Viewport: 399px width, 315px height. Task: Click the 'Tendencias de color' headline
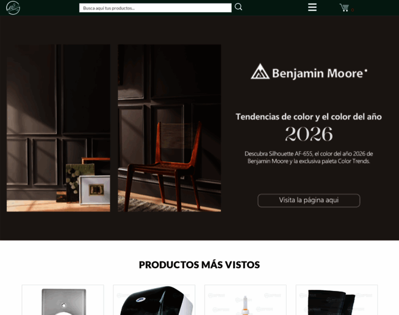pos(308,117)
